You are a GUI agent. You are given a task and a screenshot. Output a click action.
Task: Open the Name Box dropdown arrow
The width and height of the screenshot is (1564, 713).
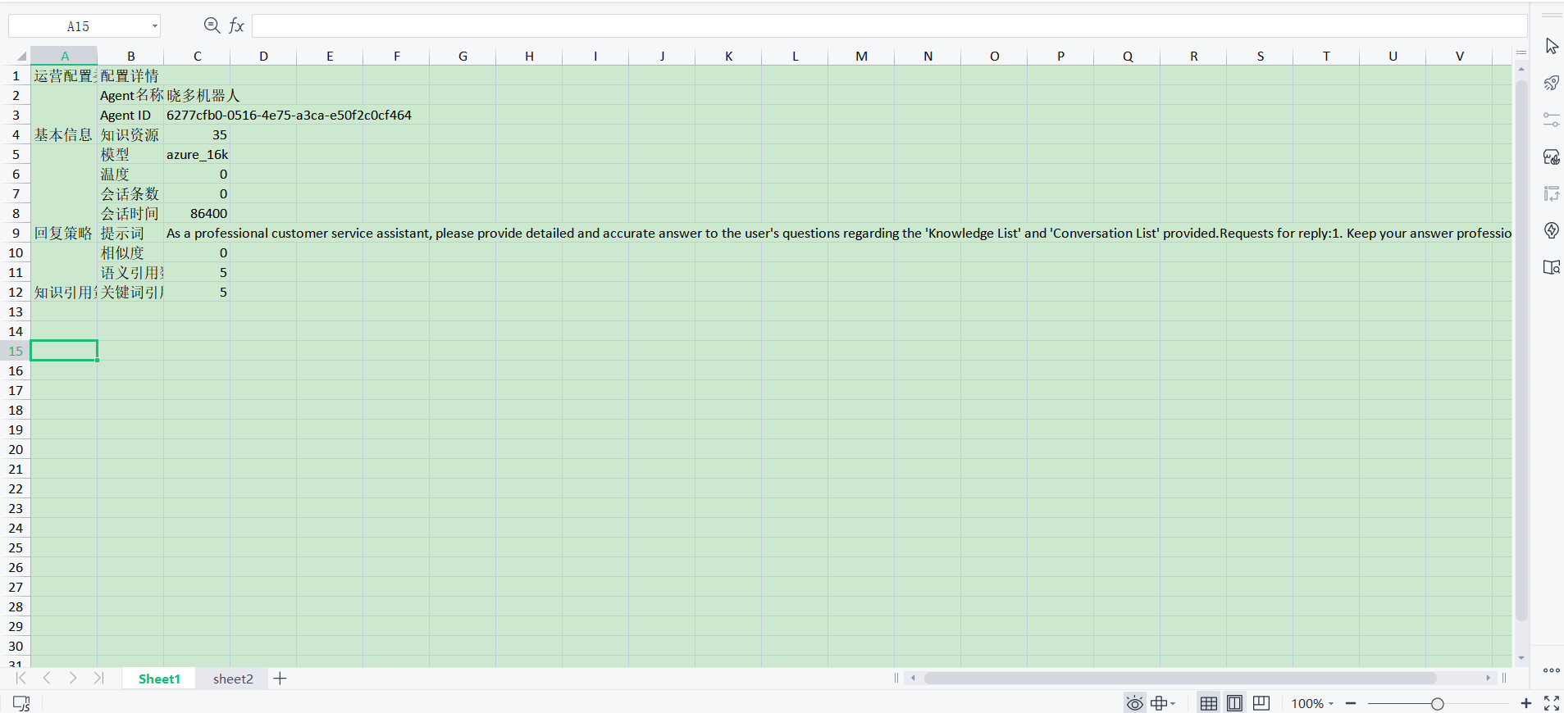coord(154,26)
